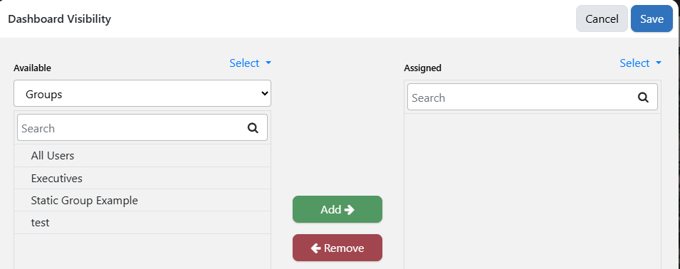Choose Static Group Example from list
Viewport: 680px width, 269px height.
click(142, 201)
